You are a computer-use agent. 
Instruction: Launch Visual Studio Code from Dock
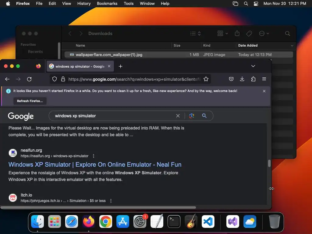(208, 222)
